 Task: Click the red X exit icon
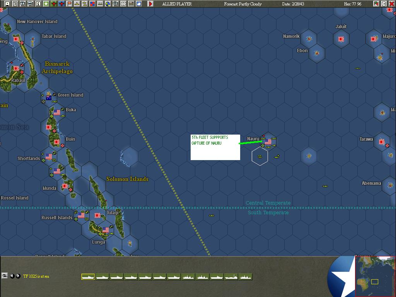391,4
